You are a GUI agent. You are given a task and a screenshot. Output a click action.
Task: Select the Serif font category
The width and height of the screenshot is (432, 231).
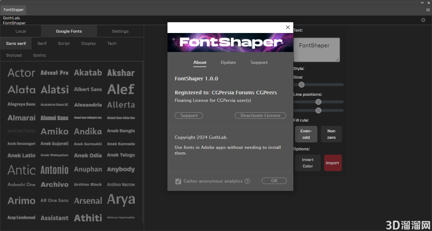(x=42, y=43)
